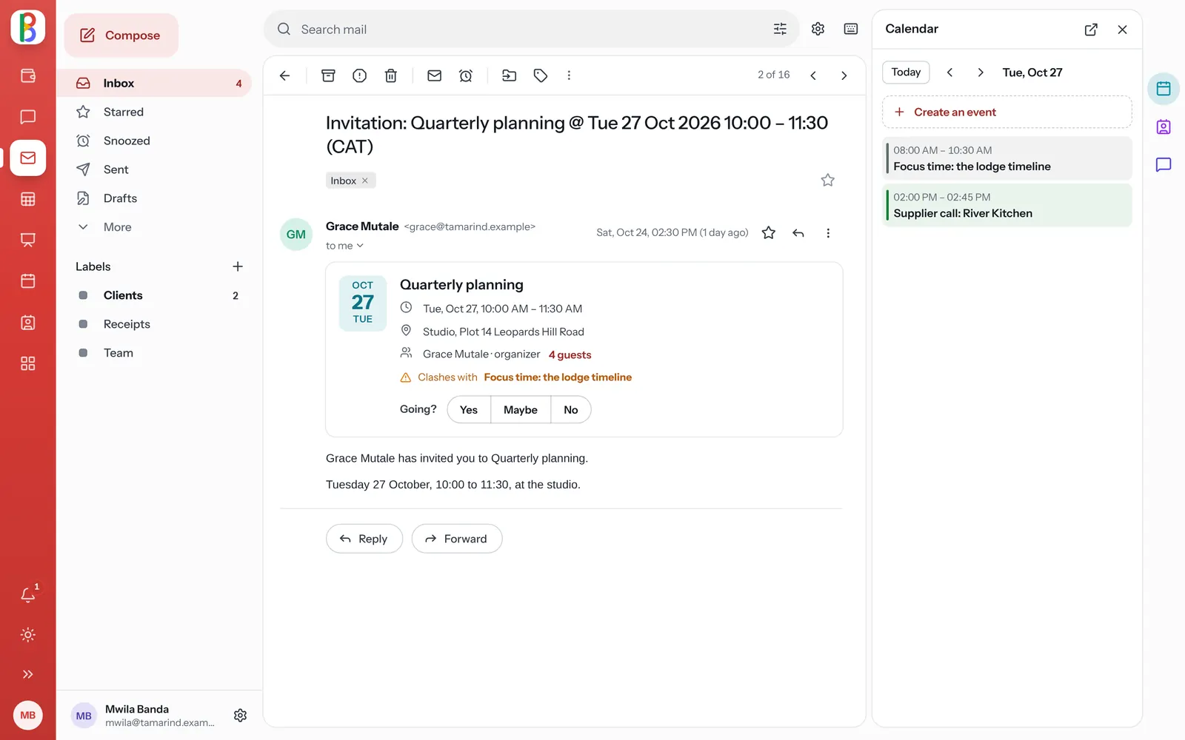This screenshot has height=740, width=1185.
Task: Go back to inbox arrow
Action: click(284, 75)
